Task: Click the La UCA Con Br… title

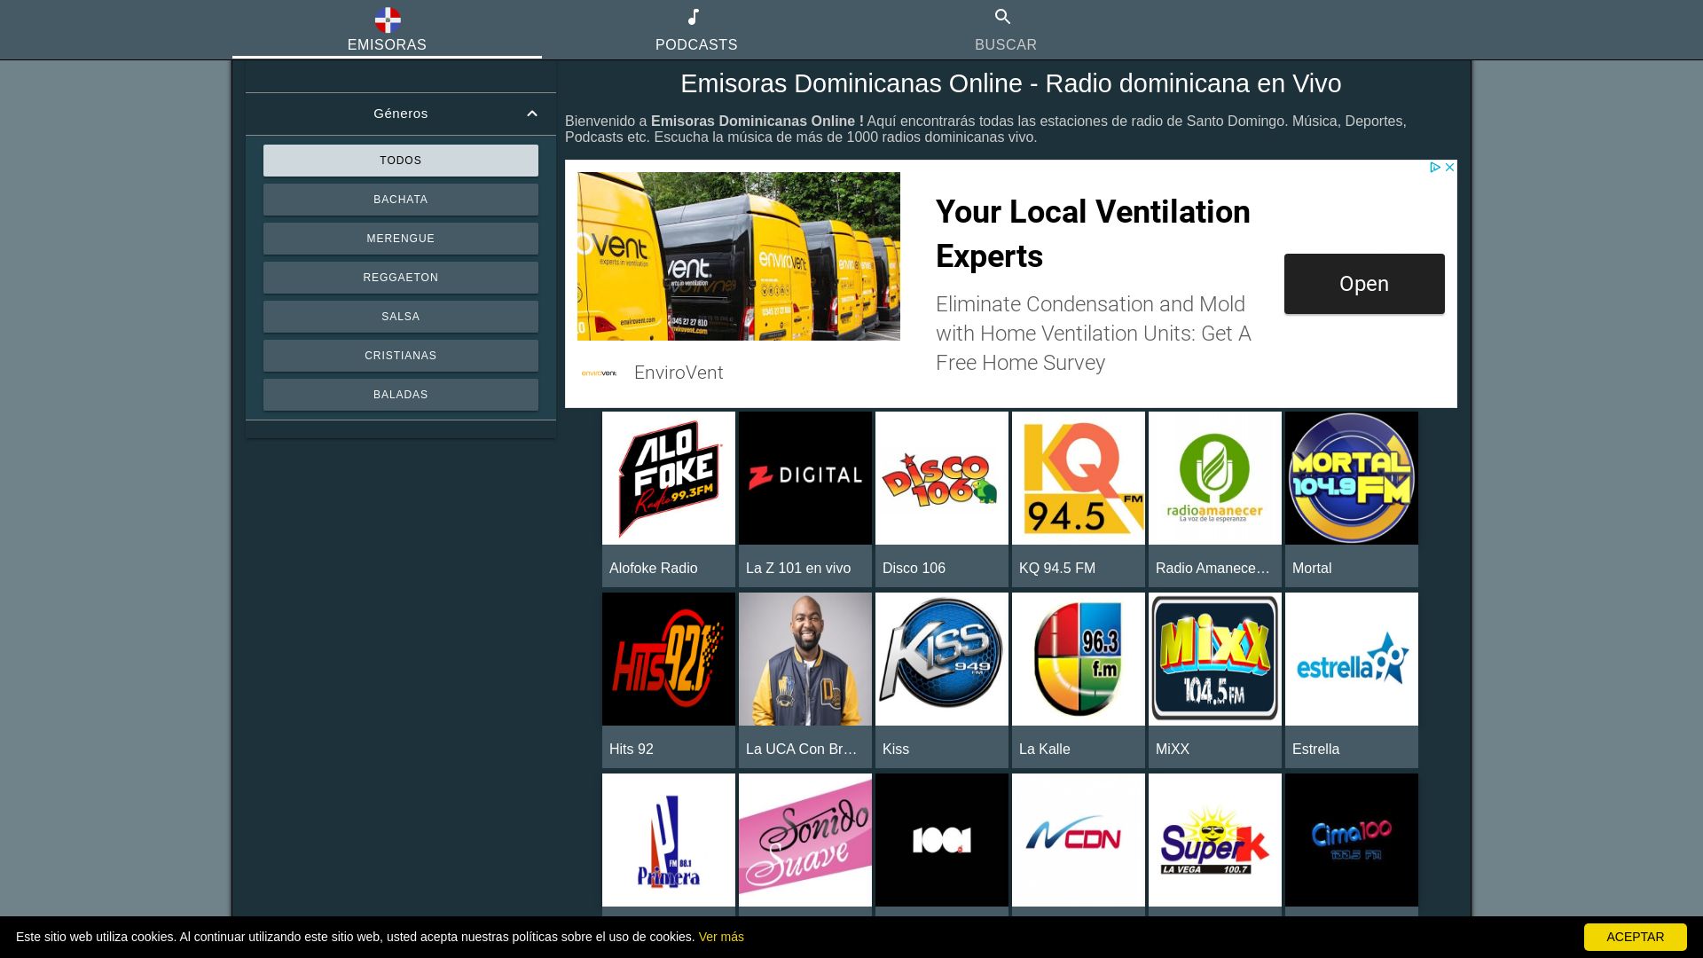Action: point(802,749)
